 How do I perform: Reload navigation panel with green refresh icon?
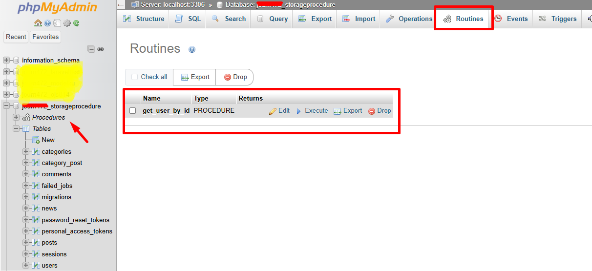76,23
